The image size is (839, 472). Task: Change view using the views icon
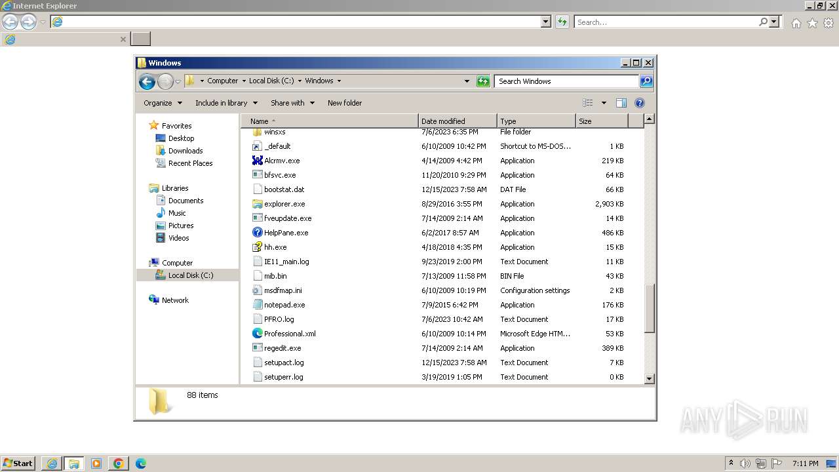588,103
